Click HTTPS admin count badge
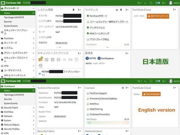This screenshot has width=180, height=135. pyautogui.click(x=87, y=58)
